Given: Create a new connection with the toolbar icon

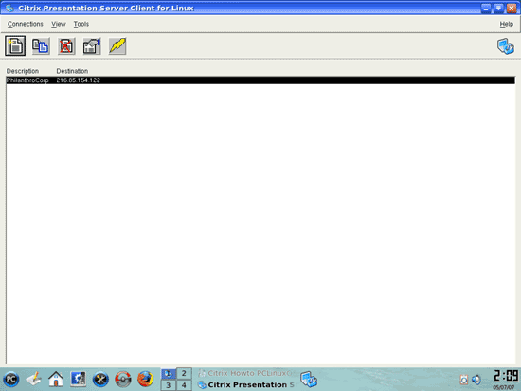Looking at the screenshot, I should pyautogui.click(x=15, y=45).
